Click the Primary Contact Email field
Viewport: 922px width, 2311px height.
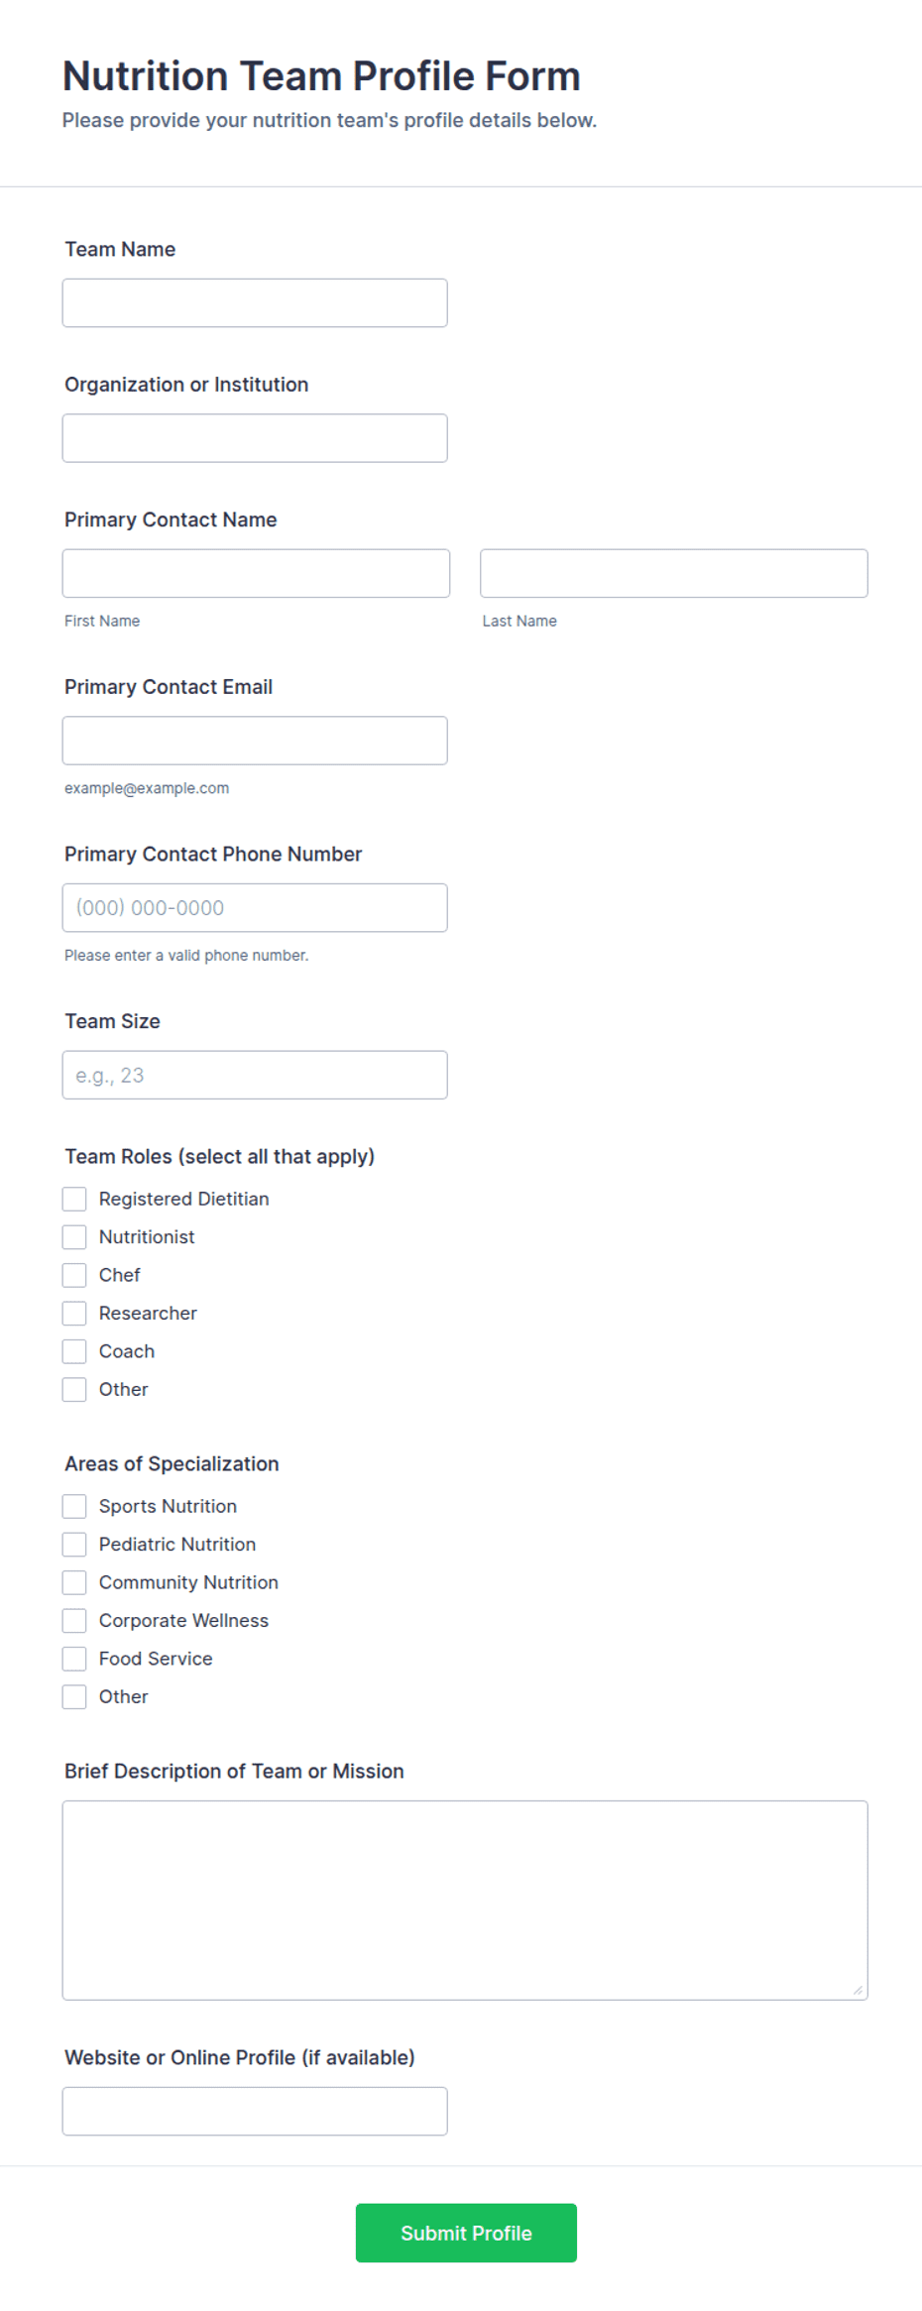click(x=255, y=741)
